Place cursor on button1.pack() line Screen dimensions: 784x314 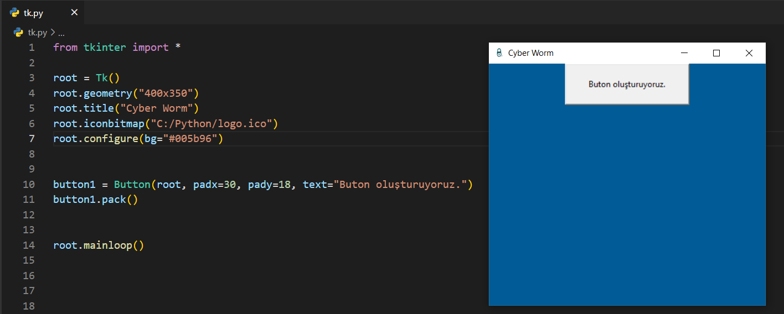pyautogui.click(x=95, y=200)
